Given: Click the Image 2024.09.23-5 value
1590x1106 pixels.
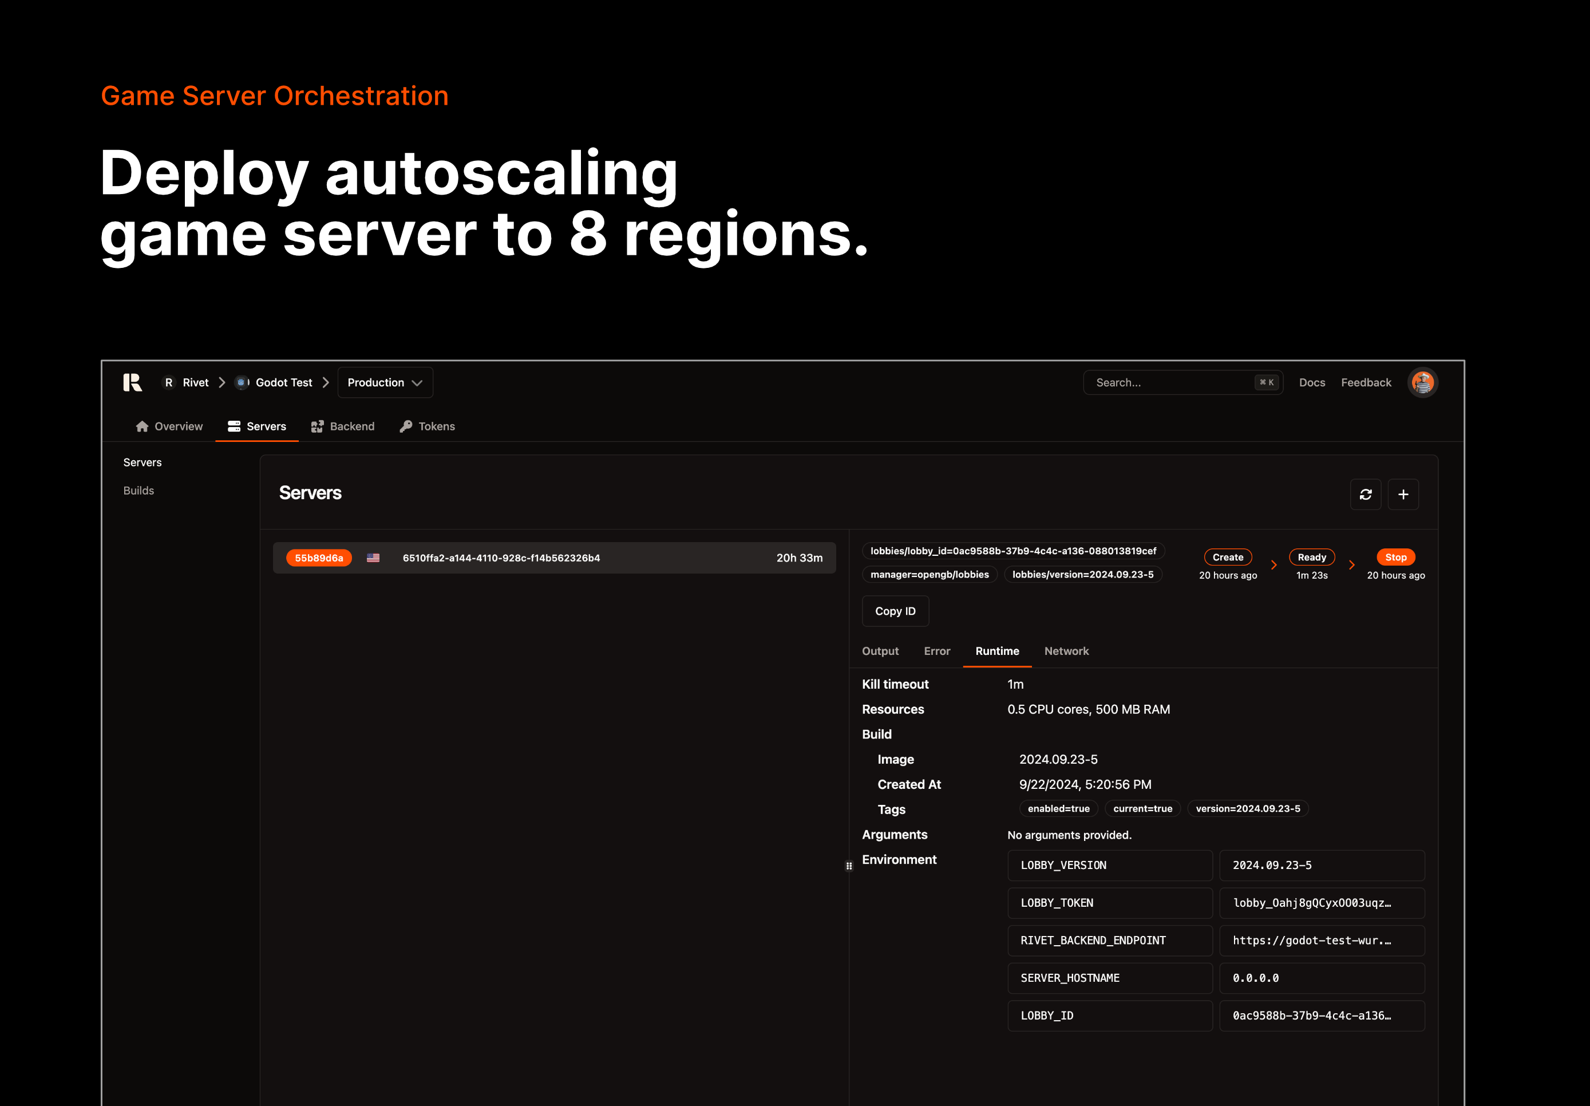Looking at the screenshot, I should pos(1058,759).
